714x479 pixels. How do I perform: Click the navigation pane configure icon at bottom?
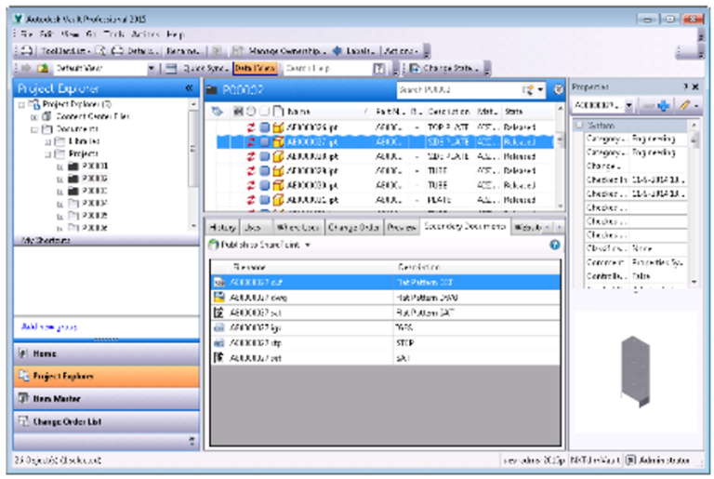point(192,441)
